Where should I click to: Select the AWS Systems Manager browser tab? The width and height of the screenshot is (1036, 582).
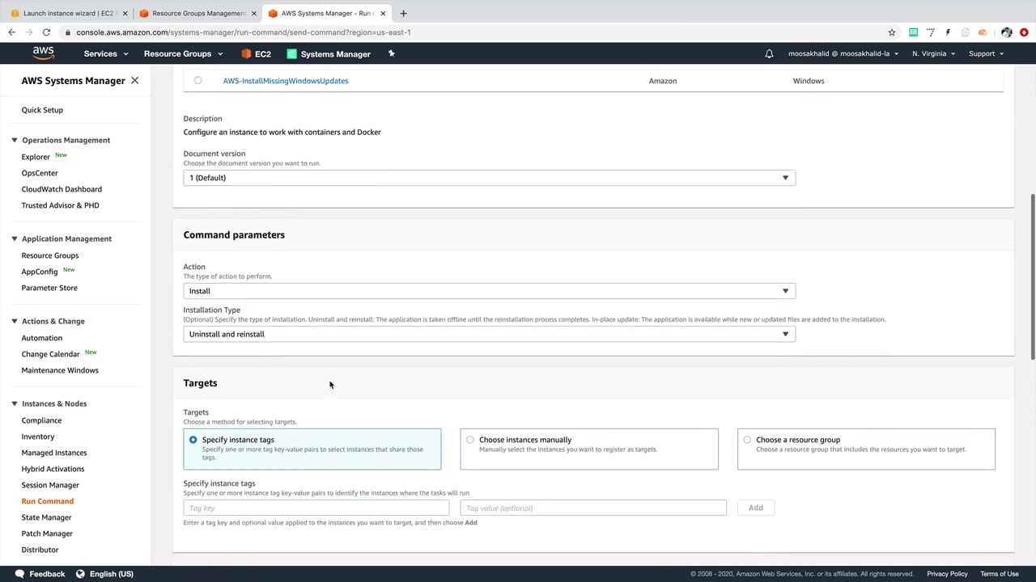coord(327,13)
